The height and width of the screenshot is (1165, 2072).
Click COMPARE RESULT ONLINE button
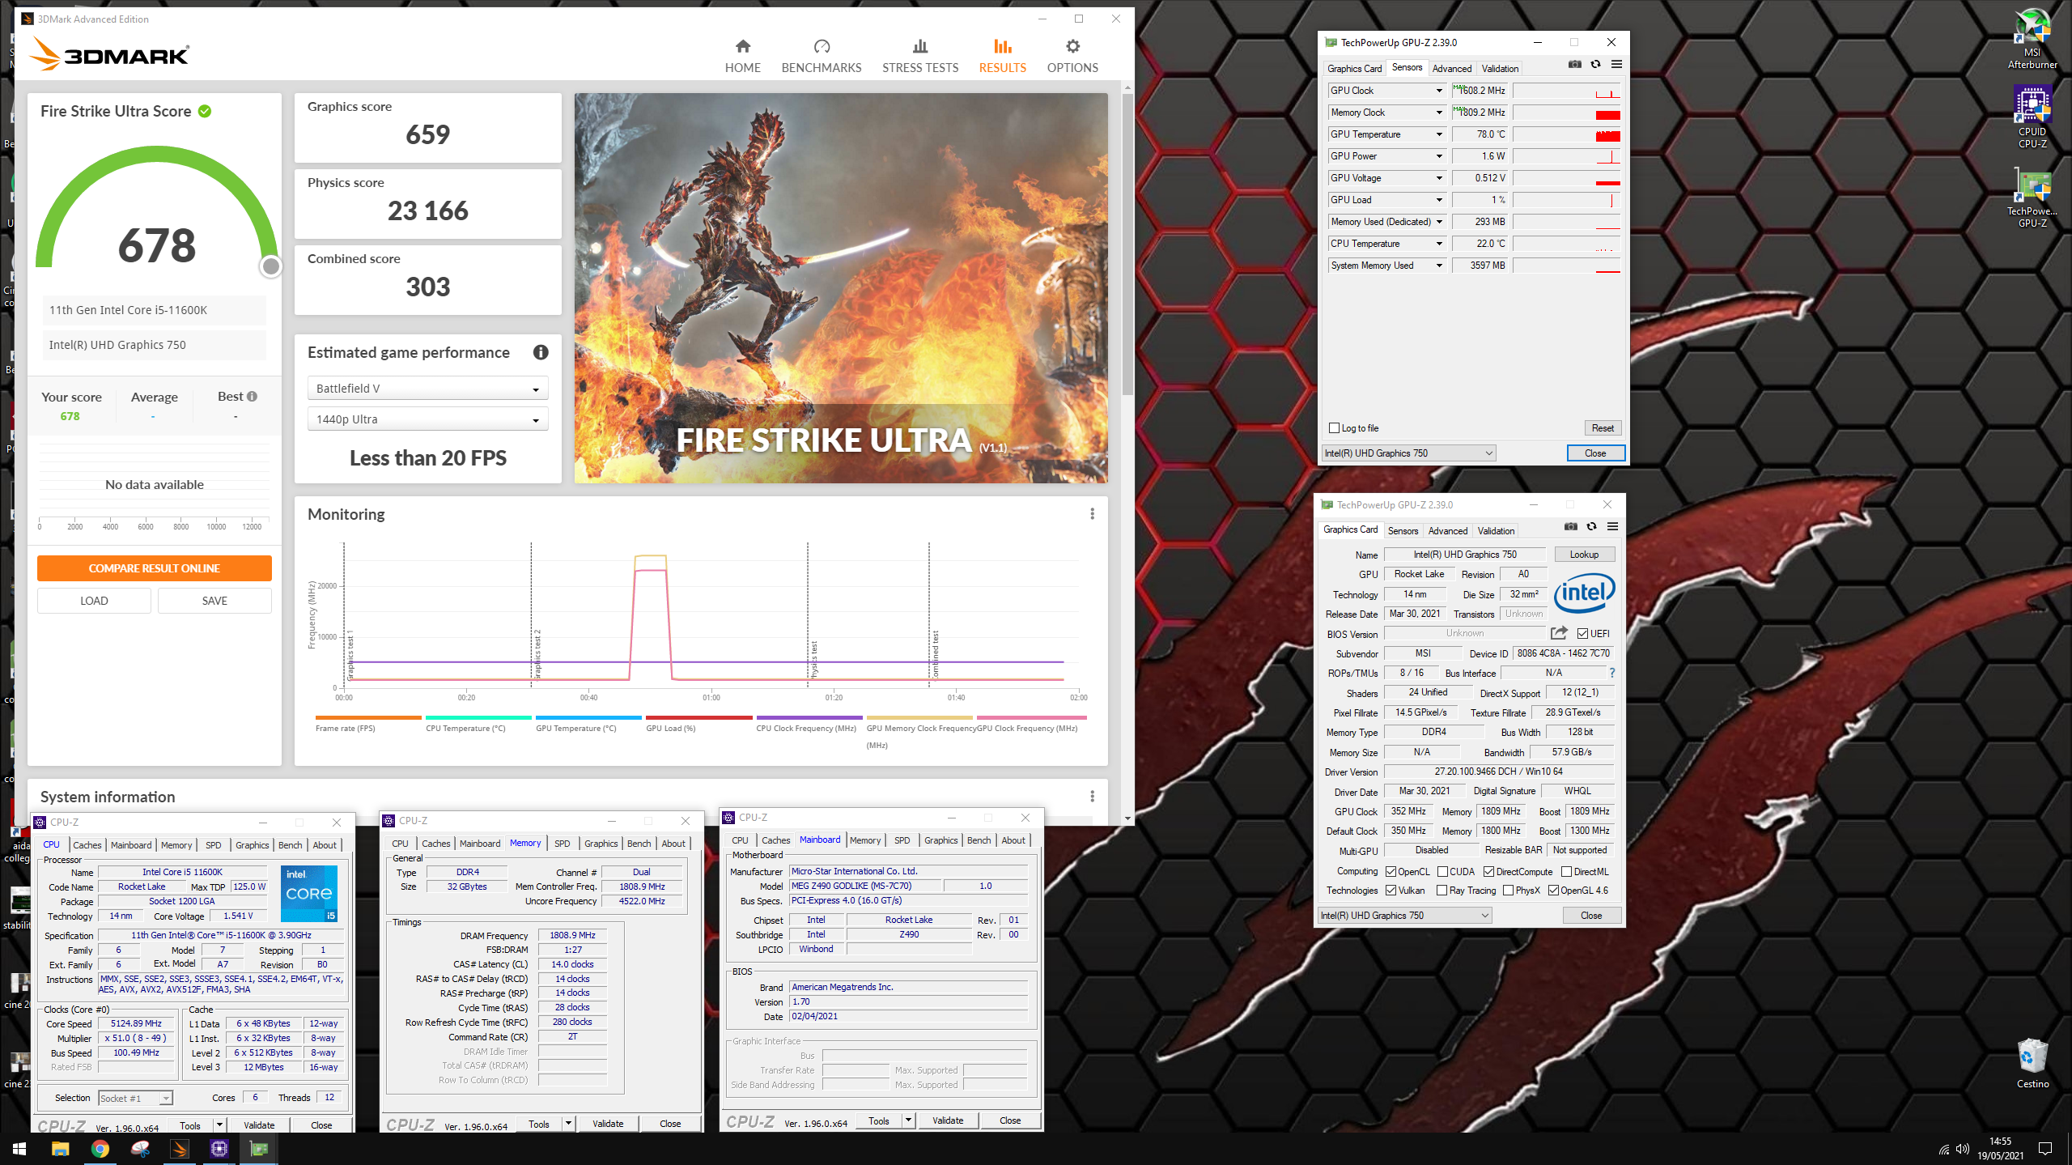[154, 568]
